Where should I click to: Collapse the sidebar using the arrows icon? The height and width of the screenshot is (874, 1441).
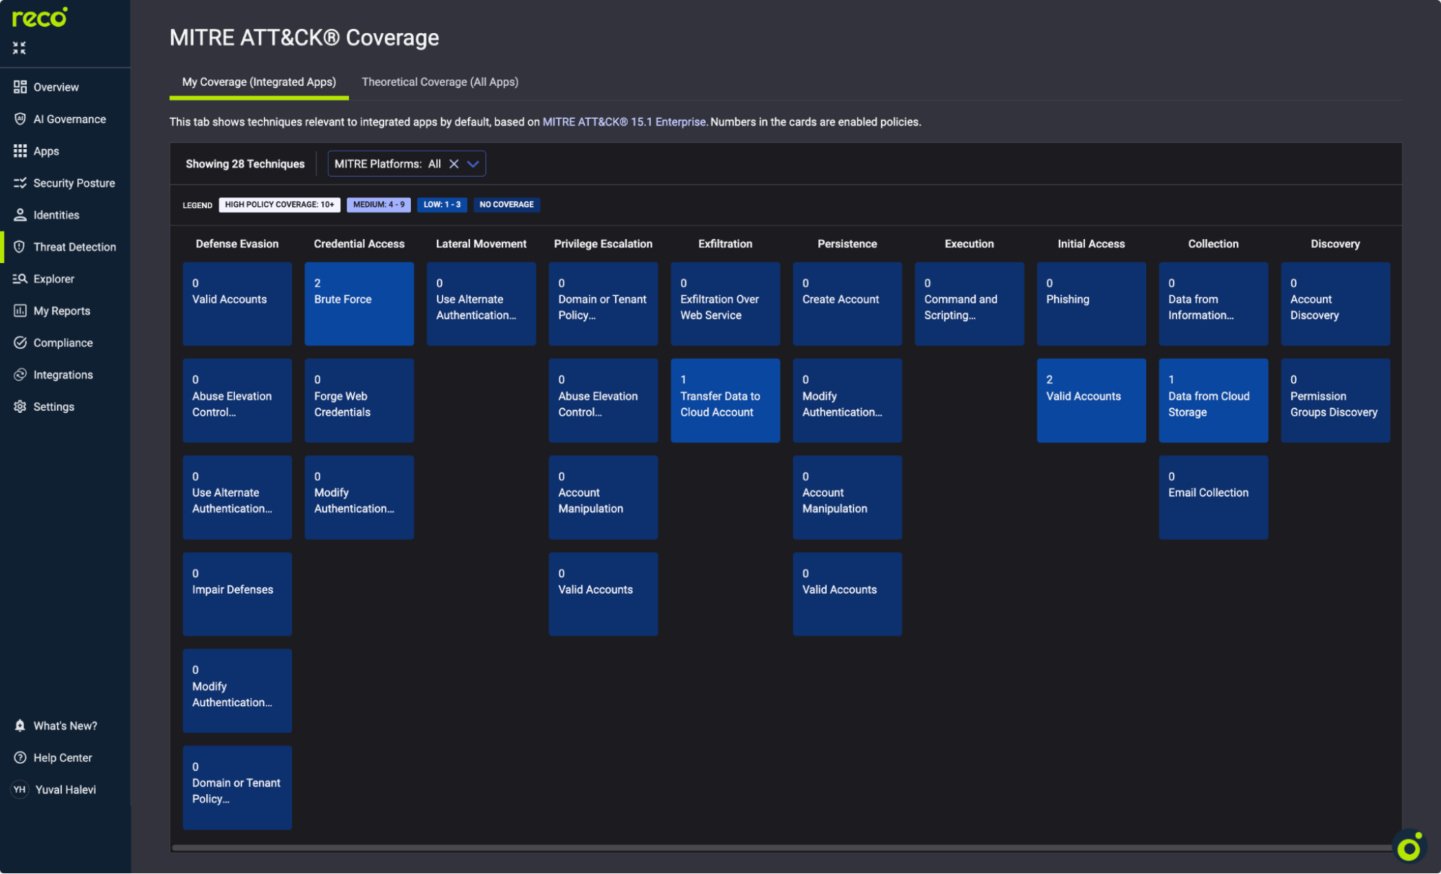click(x=19, y=48)
